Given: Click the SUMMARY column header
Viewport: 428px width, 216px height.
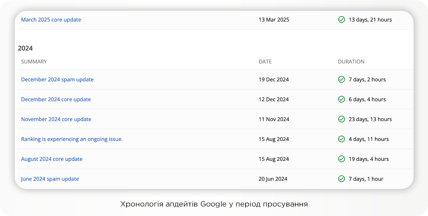Looking at the screenshot, I should 34,62.
